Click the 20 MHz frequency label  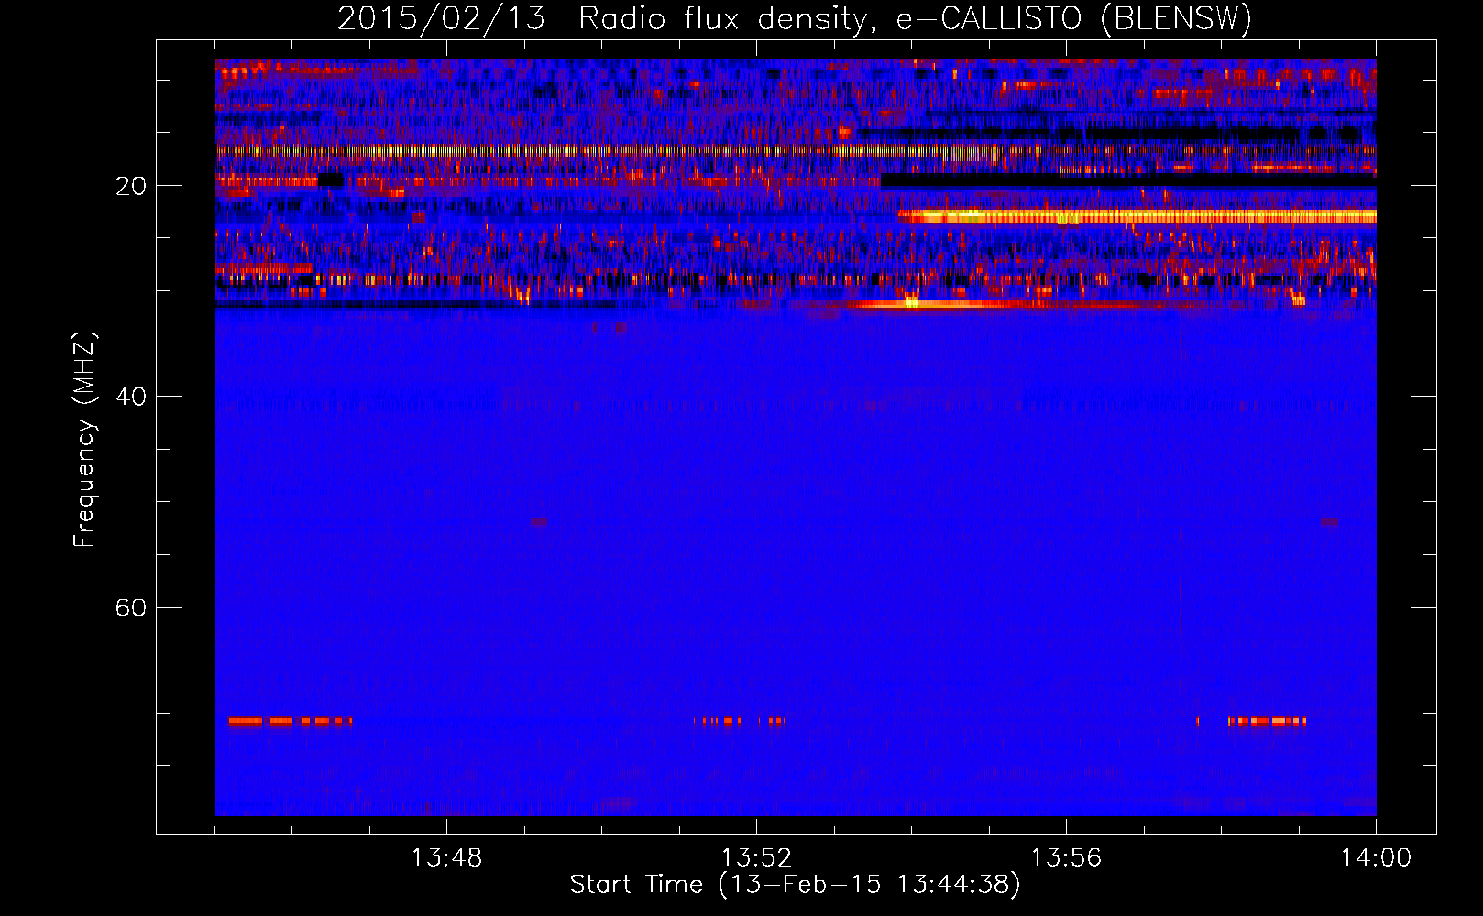coord(131,186)
